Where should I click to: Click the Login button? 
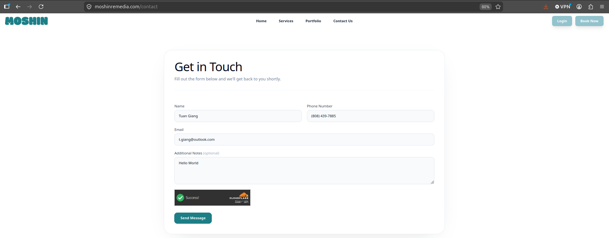(x=562, y=21)
